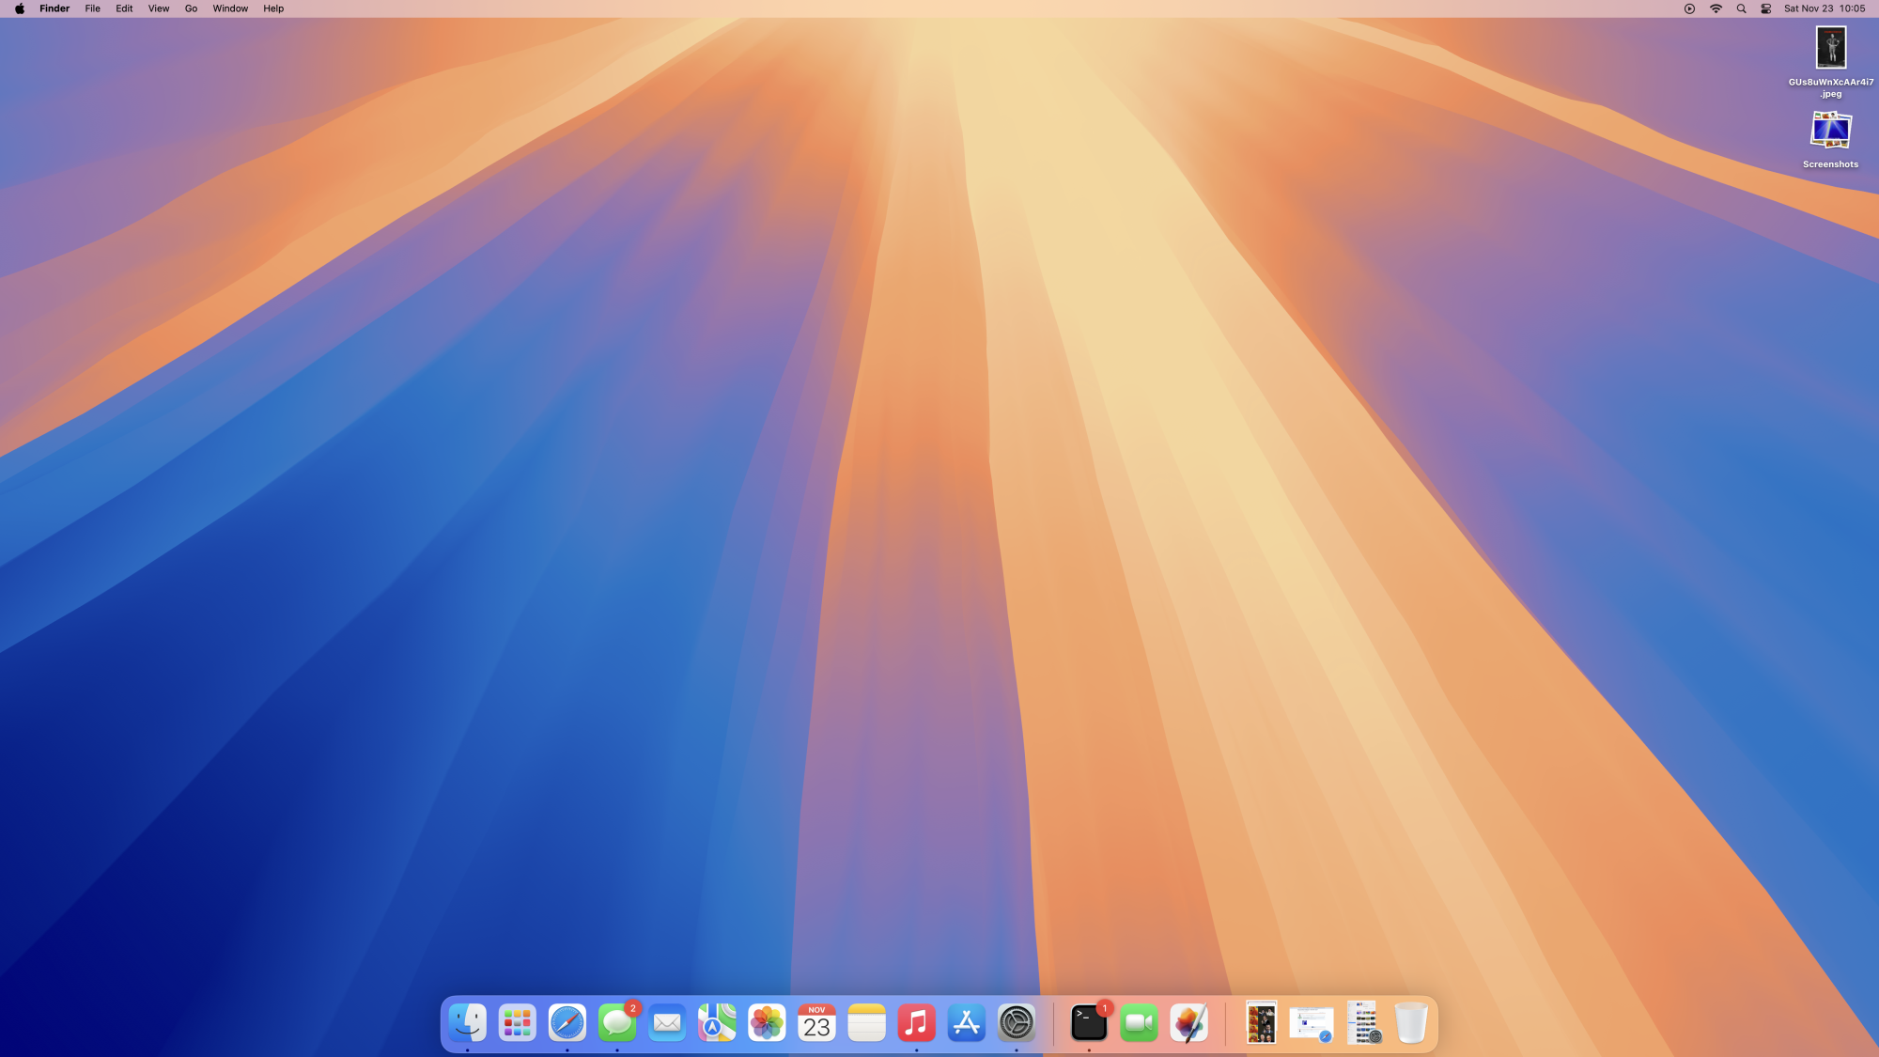Screen dimensions: 1879x1057
Task: Open the Trash
Action: [1410, 1023]
